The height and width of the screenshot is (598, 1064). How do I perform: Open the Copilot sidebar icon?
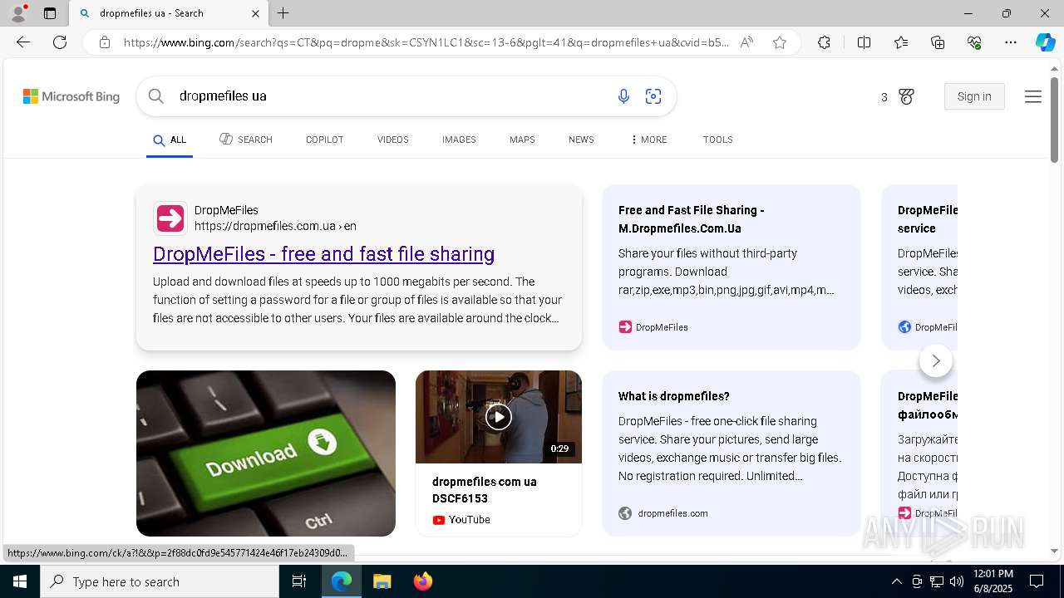tap(1045, 42)
